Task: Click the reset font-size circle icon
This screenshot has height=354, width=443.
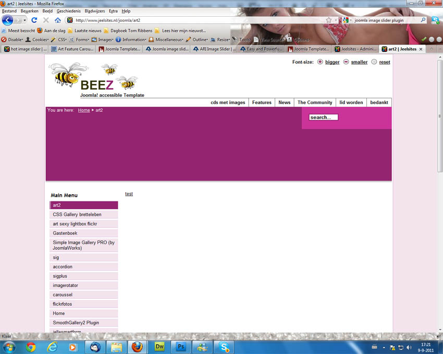Action: 374,62
